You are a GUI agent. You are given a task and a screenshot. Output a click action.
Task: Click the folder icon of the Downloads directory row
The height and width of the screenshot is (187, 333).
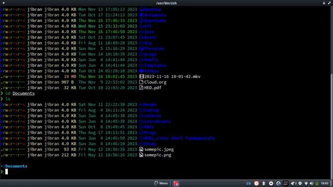point(142,21)
